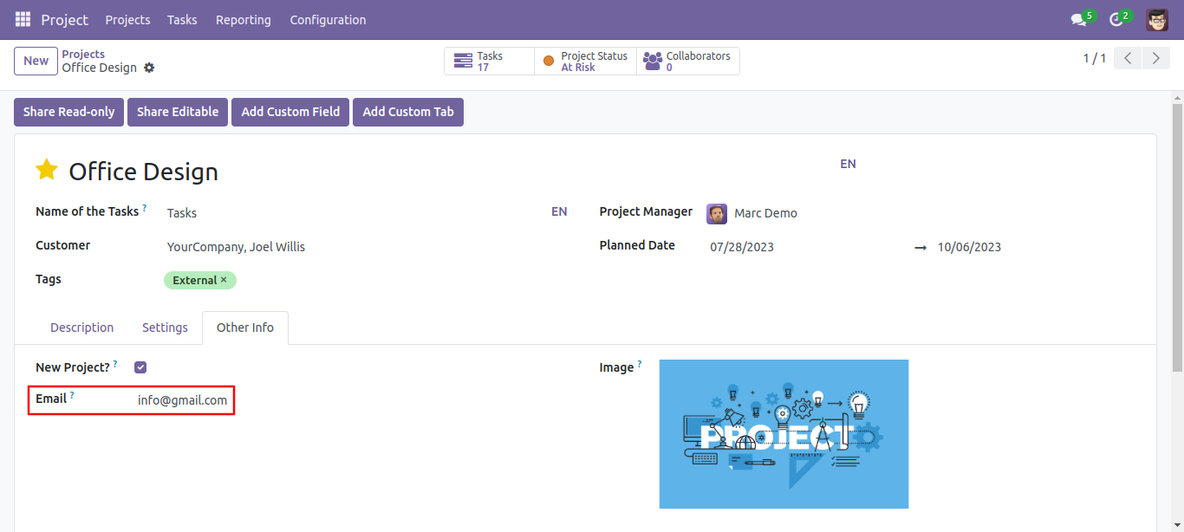This screenshot has height=532, width=1184.
Task: Click Share Read-only button
Action: point(68,112)
